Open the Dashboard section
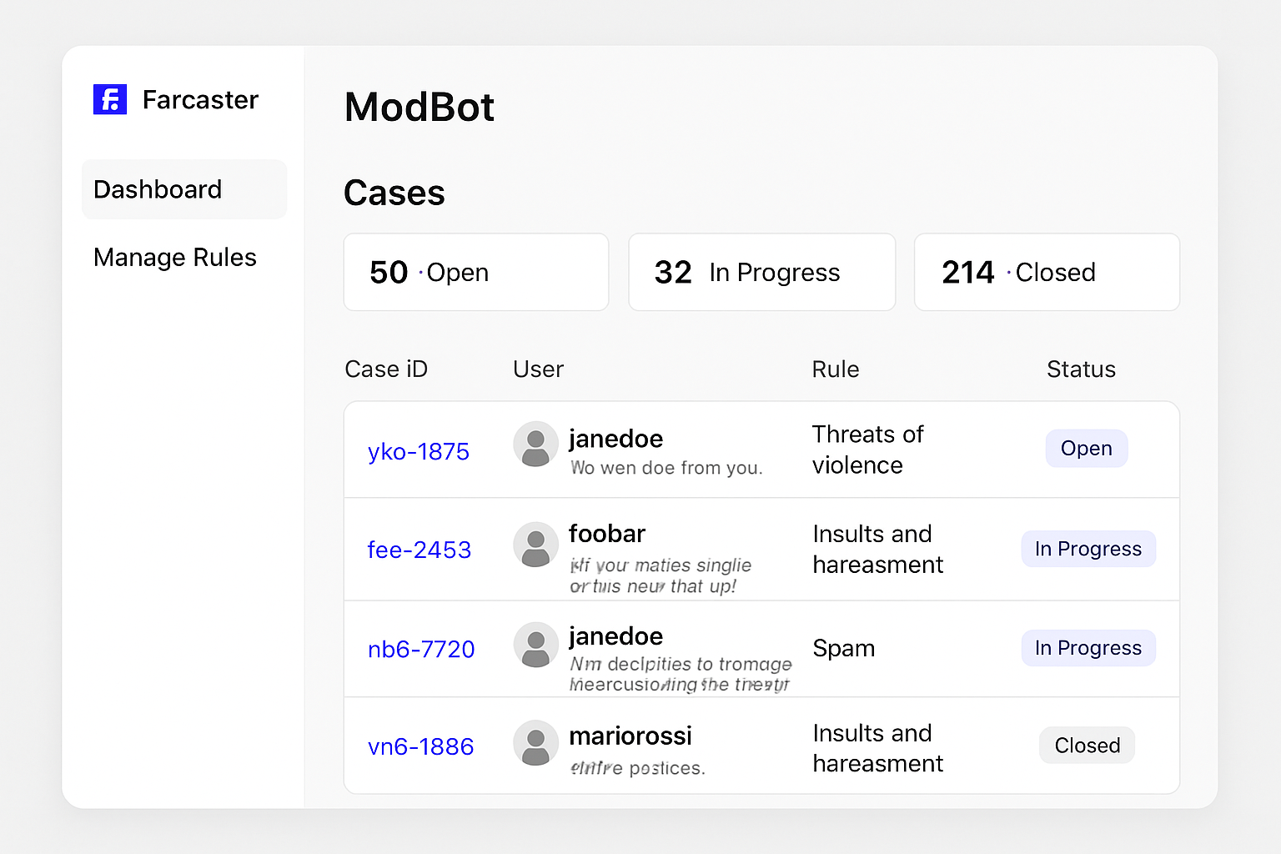Image resolution: width=1281 pixels, height=854 pixels. [x=158, y=189]
